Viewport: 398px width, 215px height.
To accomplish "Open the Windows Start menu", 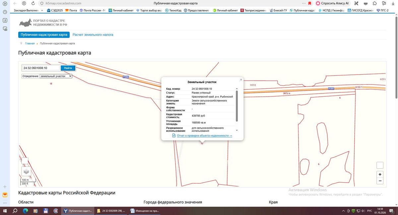I will pyautogui.click(x=5, y=211).
